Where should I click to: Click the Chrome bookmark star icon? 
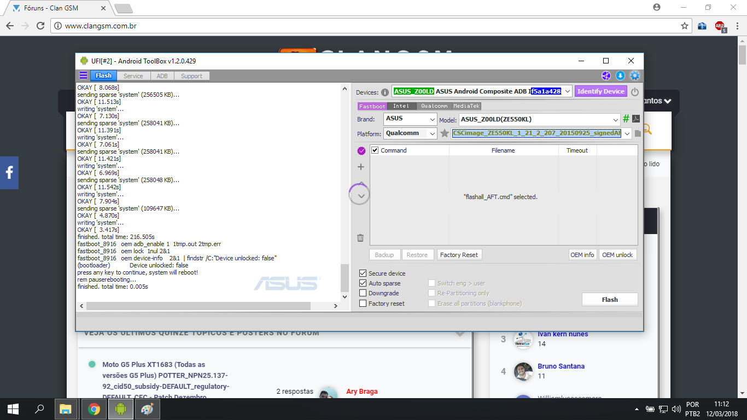pos(684,26)
